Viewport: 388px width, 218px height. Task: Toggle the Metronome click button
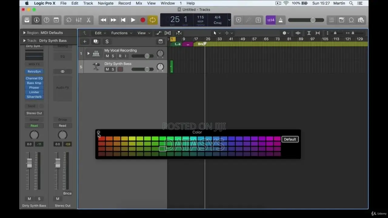pos(280,20)
